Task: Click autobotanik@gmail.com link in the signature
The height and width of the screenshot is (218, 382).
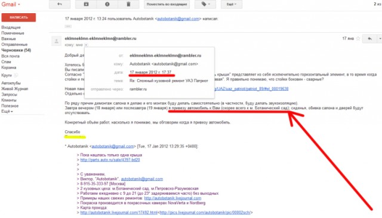Action: coord(142,179)
